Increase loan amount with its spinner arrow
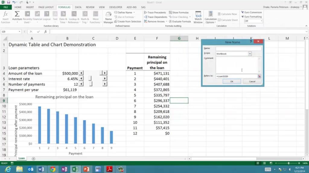The image size is (309, 173). click(105, 73)
